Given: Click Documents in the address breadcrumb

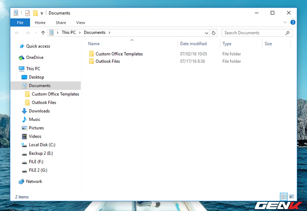Looking at the screenshot, I should (x=94, y=33).
